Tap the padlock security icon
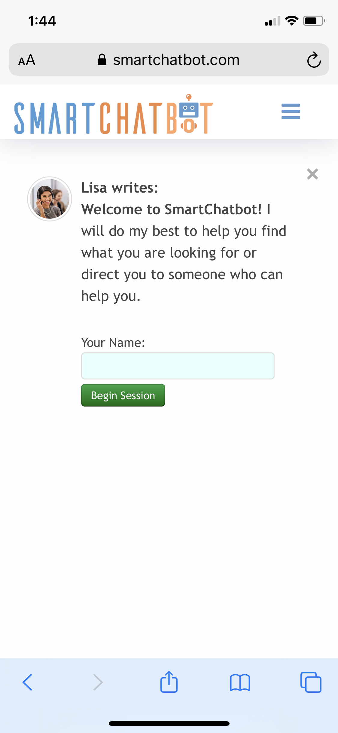This screenshot has height=733, width=338. click(102, 60)
